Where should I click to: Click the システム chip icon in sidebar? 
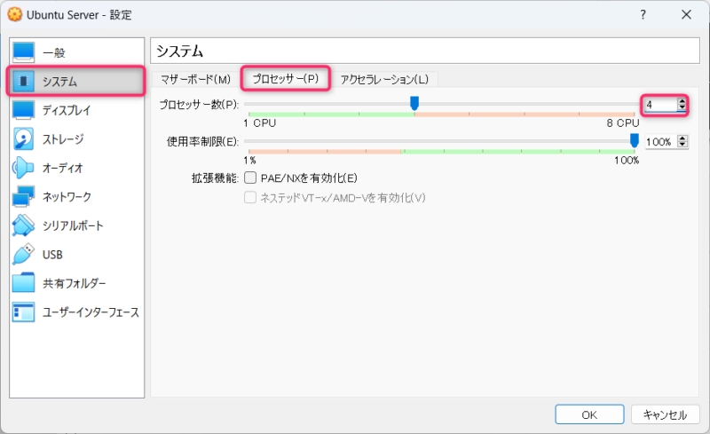coord(24,81)
